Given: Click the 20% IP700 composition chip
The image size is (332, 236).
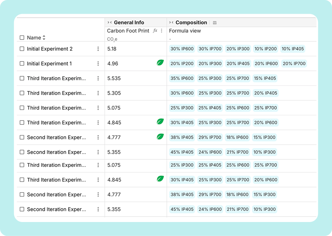Looking at the screenshot, I should (294, 64).
